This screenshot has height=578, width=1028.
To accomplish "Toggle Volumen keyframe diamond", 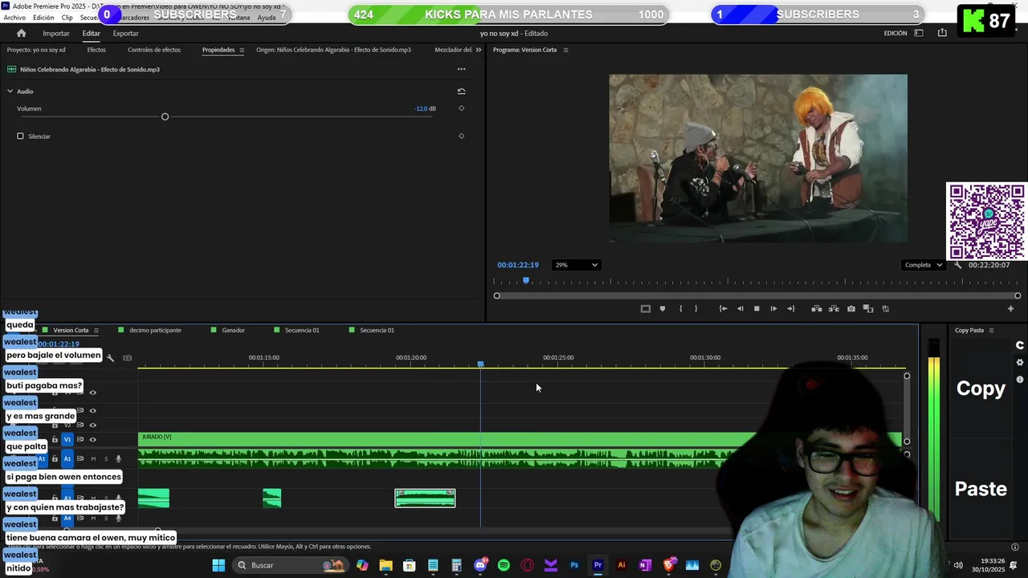I will [461, 108].
